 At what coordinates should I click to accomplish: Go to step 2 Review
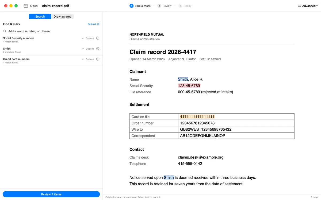[x=164, y=6]
